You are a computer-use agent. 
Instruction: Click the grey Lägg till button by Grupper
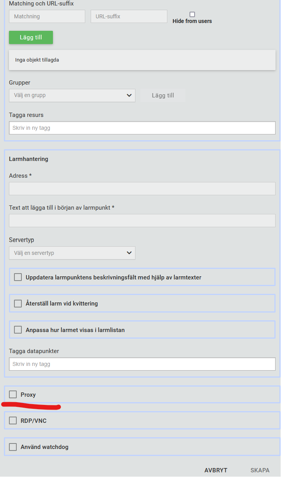pos(163,95)
